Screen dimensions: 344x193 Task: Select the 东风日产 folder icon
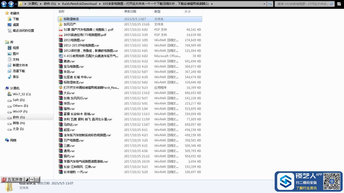pos(60,24)
